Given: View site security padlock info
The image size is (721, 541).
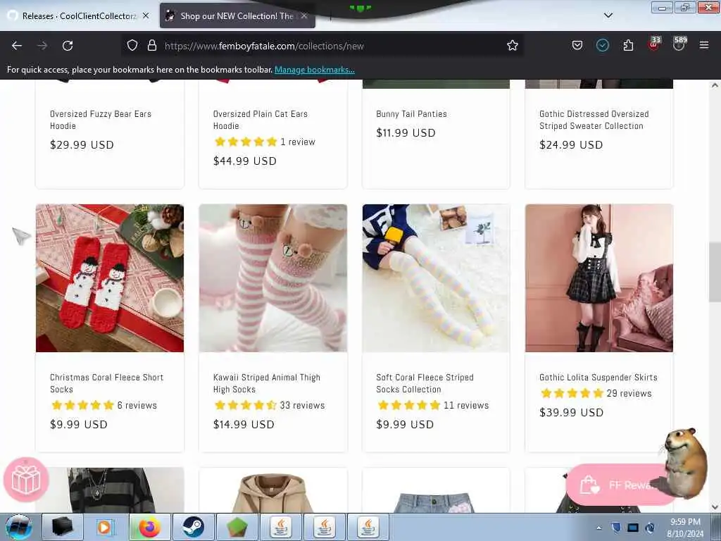Looking at the screenshot, I should click(x=152, y=46).
